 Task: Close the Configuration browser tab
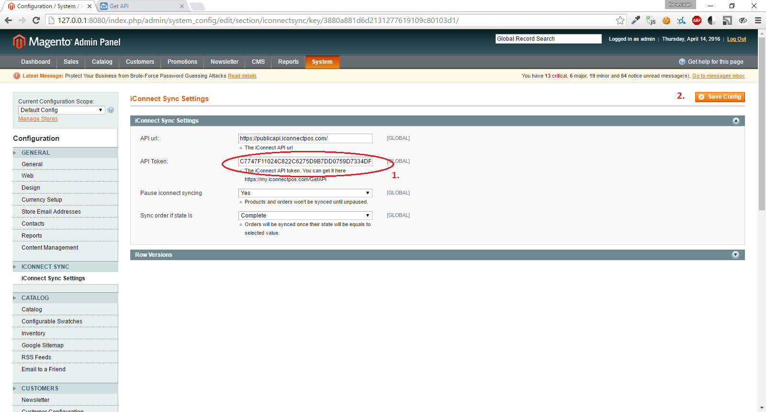coord(90,6)
